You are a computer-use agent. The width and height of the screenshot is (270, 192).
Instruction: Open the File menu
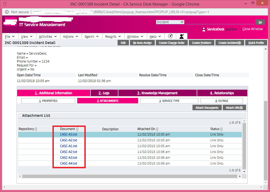[10, 36]
